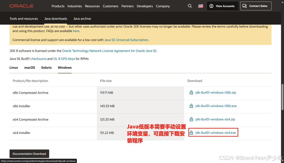This screenshot has width=284, height=163.
Task: Click lock icon beside jdk-8u431-windows-x64.zip
Action: 191,119
